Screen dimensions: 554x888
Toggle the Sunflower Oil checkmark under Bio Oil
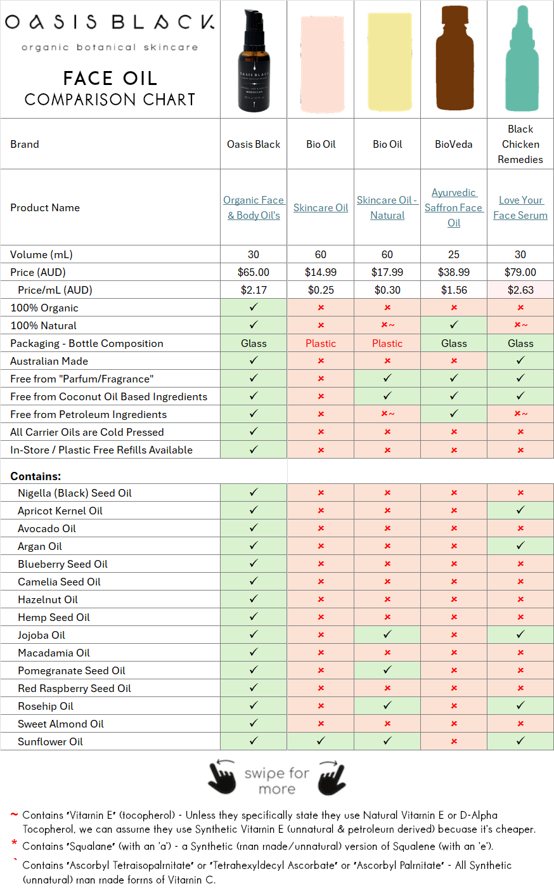[320, 741]
